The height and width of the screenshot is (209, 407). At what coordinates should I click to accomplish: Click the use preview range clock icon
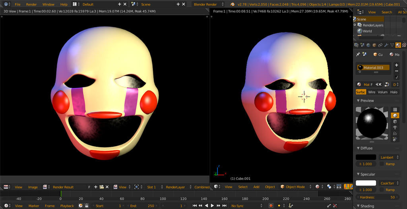click(x=81, y=206)
